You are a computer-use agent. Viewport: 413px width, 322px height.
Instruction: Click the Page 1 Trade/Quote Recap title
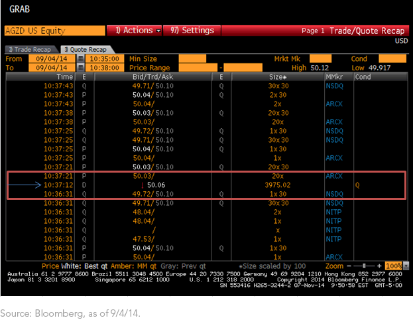tap(353, 31)
